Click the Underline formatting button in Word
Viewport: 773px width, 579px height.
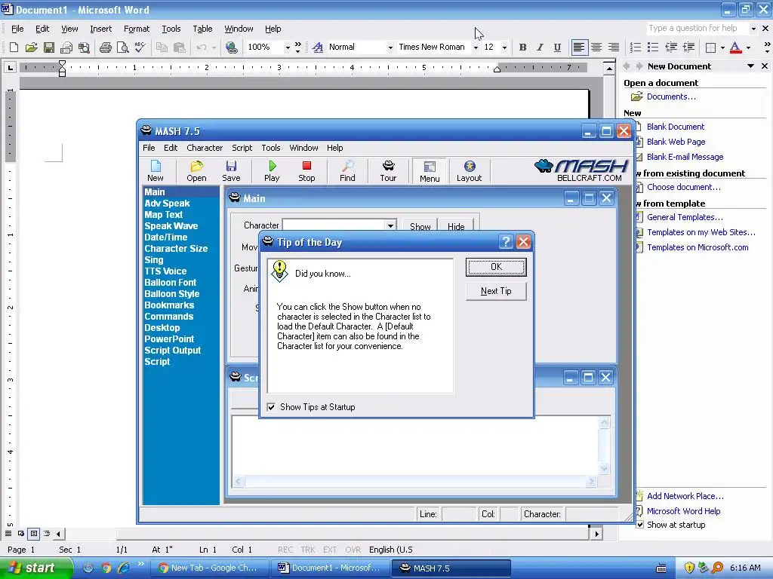click(557, 47)
